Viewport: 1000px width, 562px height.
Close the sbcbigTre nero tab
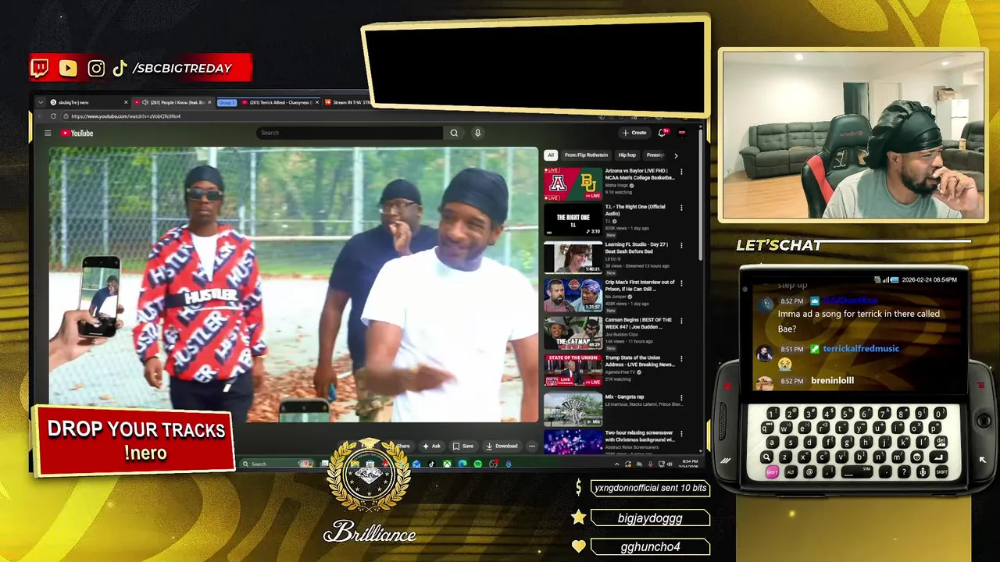[126, 102]
